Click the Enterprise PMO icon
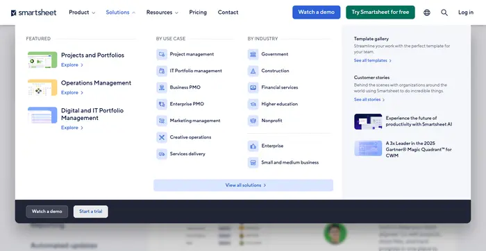Screen dimensions: 486x251 tap(162, 104)
